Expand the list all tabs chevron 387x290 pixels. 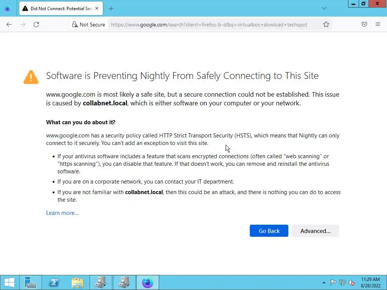coord(324,8)
